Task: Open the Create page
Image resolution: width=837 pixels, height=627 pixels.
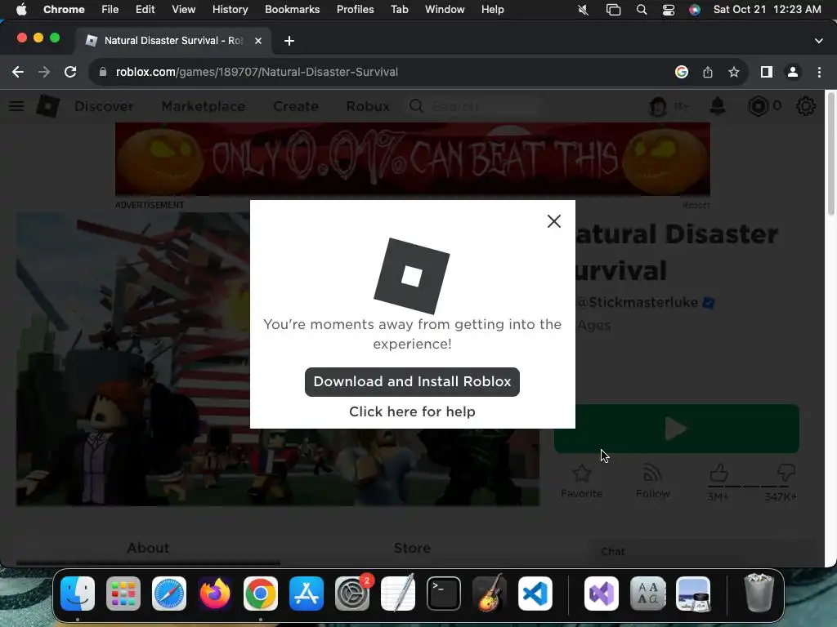Action: tap(296, 106)
